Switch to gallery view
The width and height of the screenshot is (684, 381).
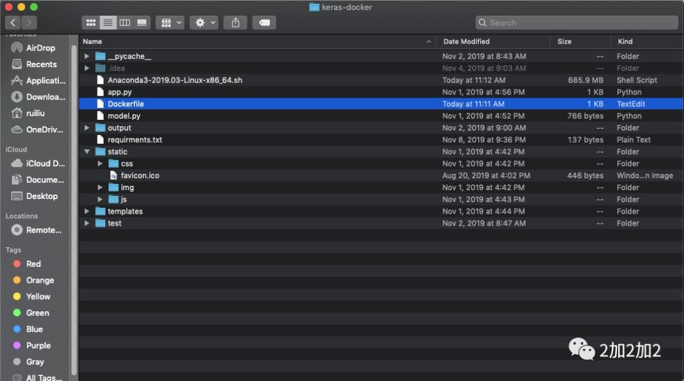point(142,22)
